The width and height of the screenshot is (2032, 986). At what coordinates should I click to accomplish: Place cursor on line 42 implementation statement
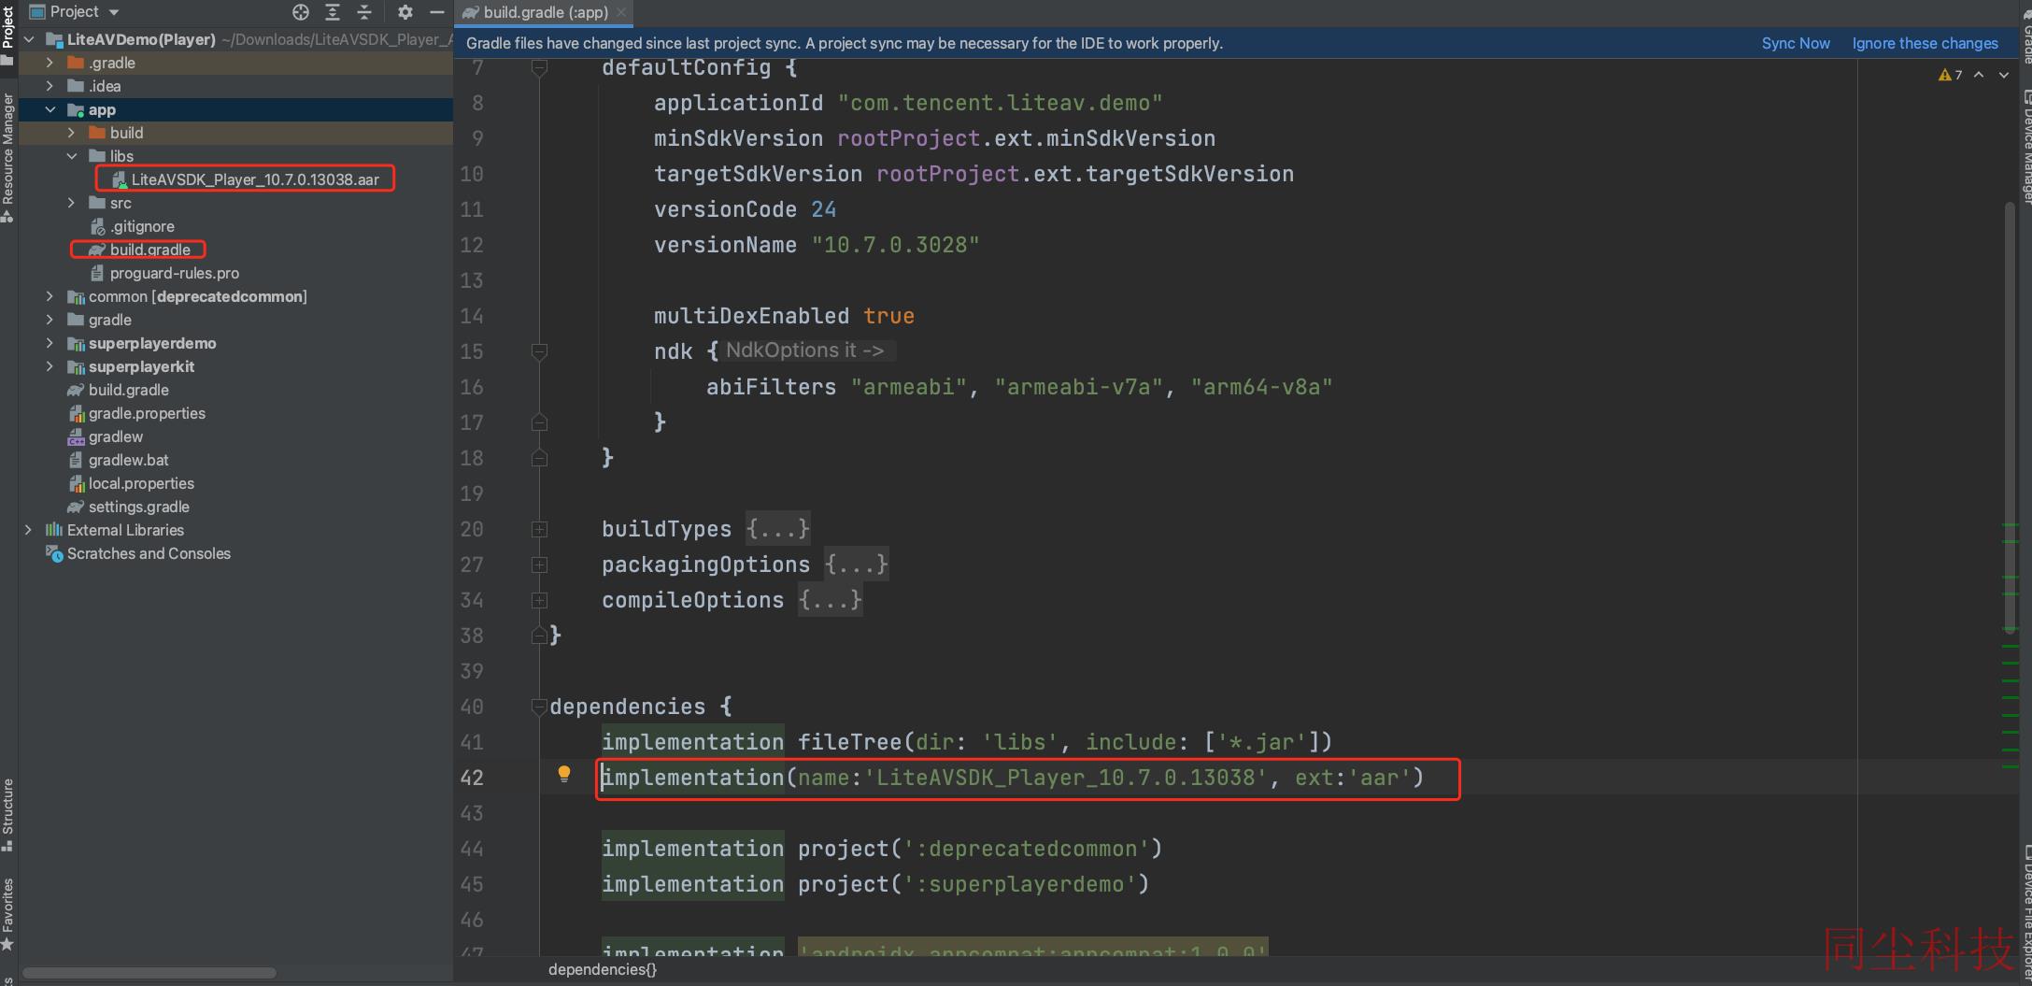tap(1012, 778)
